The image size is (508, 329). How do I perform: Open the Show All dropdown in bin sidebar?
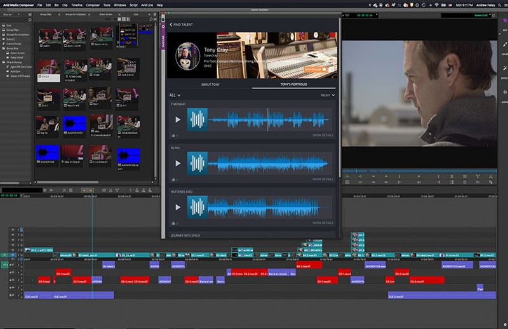(11, 15)
